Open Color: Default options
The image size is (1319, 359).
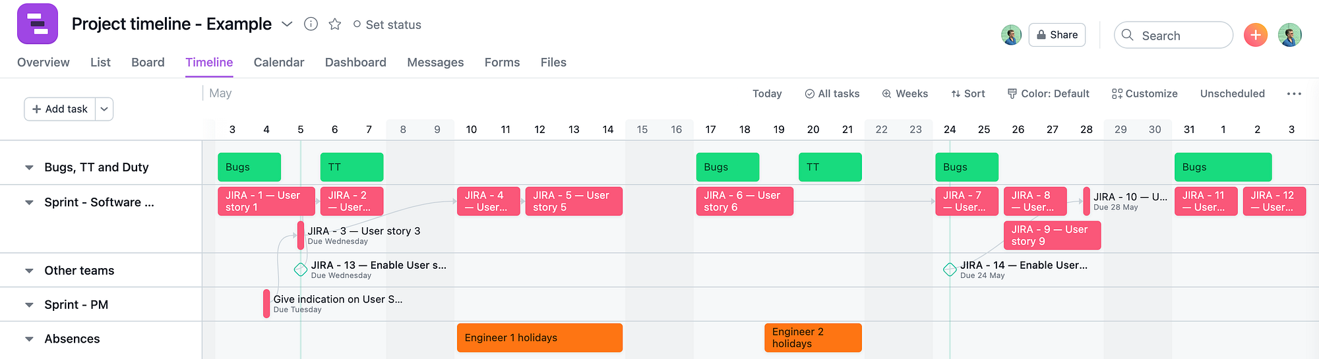click(1048, 94)
